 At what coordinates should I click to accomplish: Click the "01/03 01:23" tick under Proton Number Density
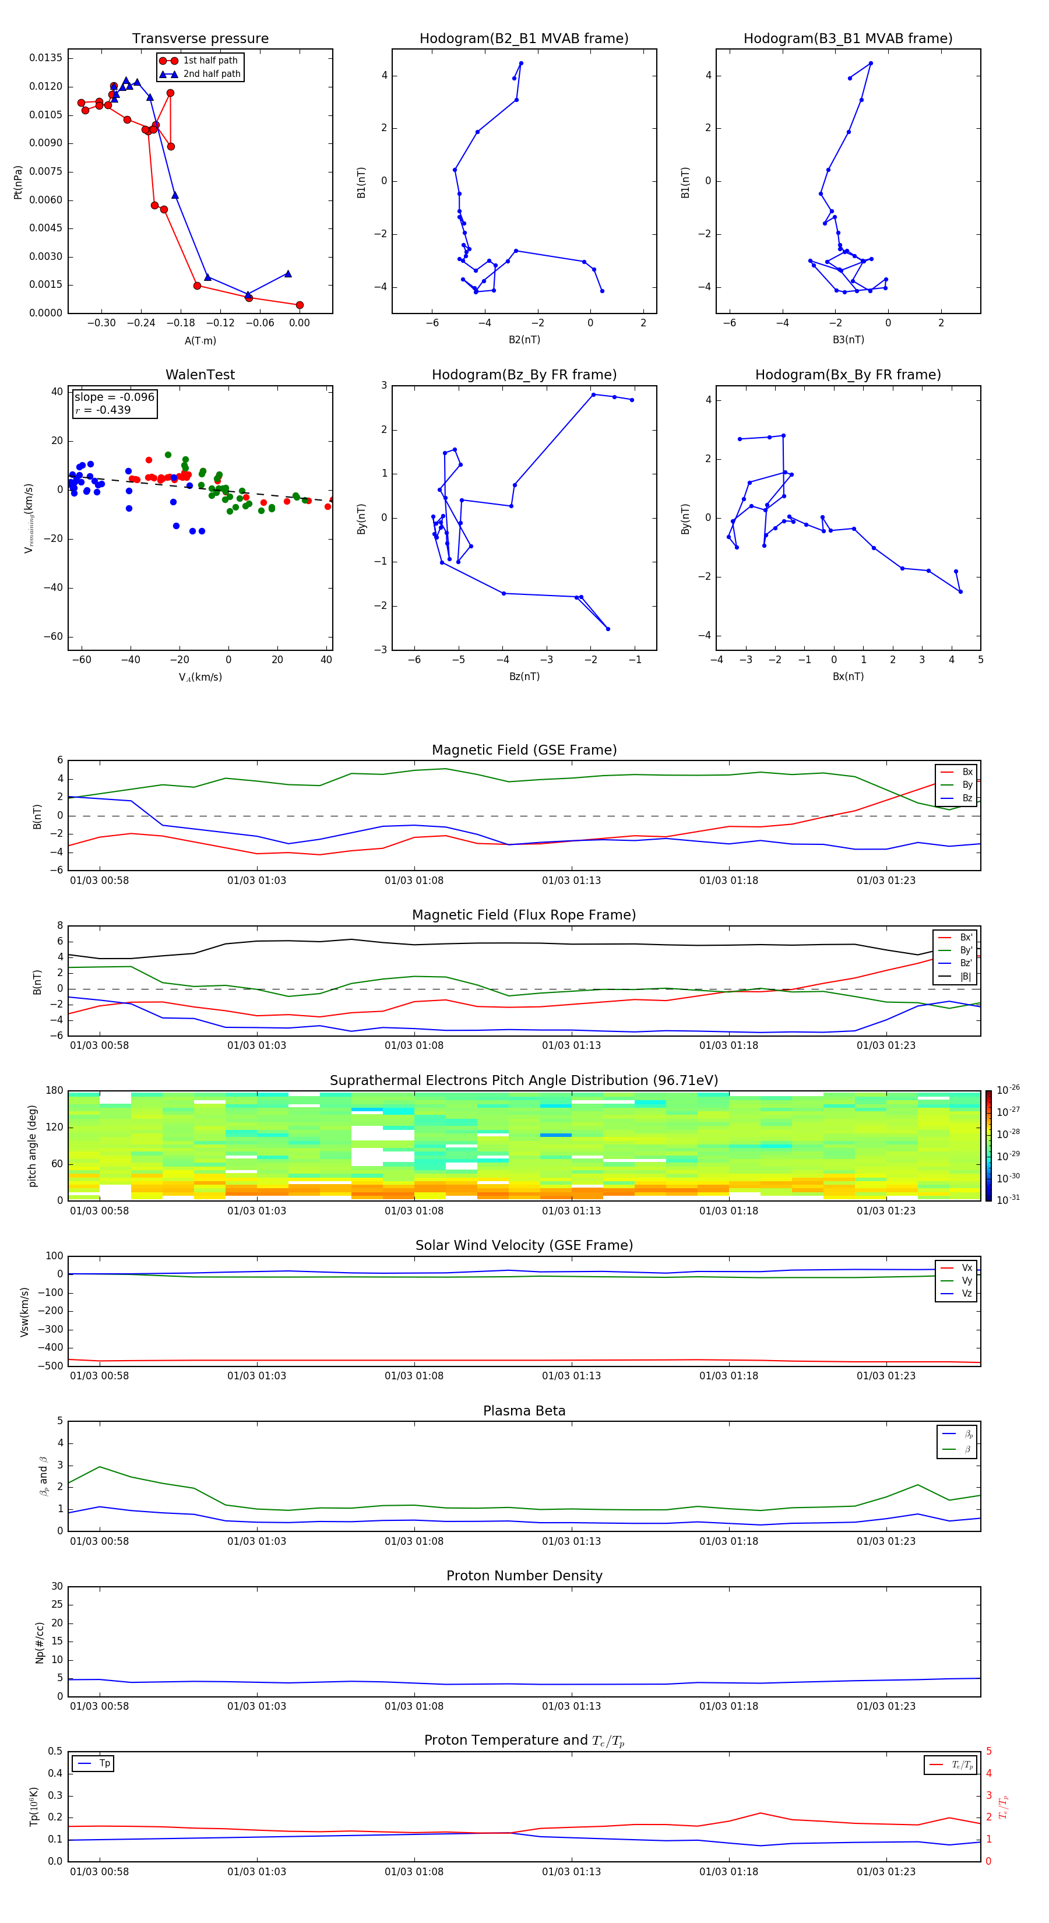pyautogui.click(x=885, y=1706)
